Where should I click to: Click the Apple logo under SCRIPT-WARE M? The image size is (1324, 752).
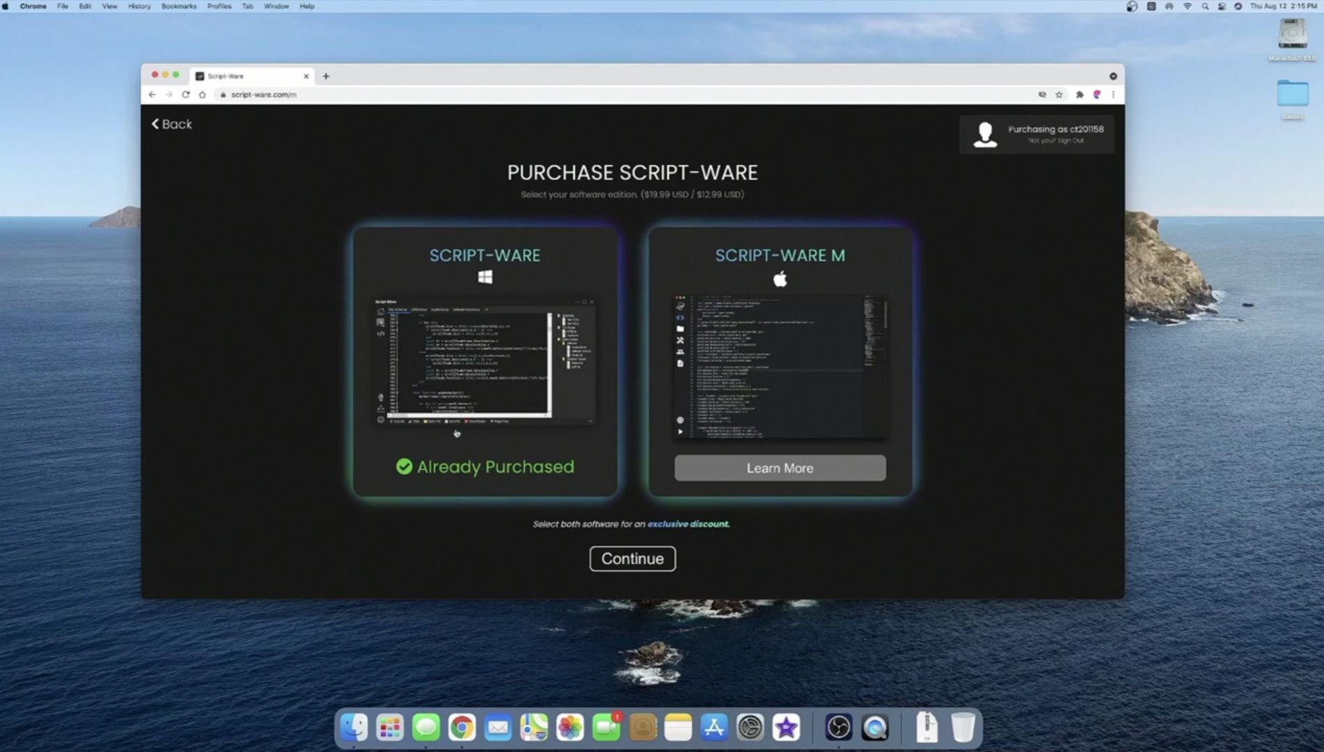point(780,279)
